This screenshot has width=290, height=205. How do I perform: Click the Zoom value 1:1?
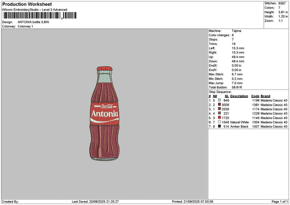point(280,21)
